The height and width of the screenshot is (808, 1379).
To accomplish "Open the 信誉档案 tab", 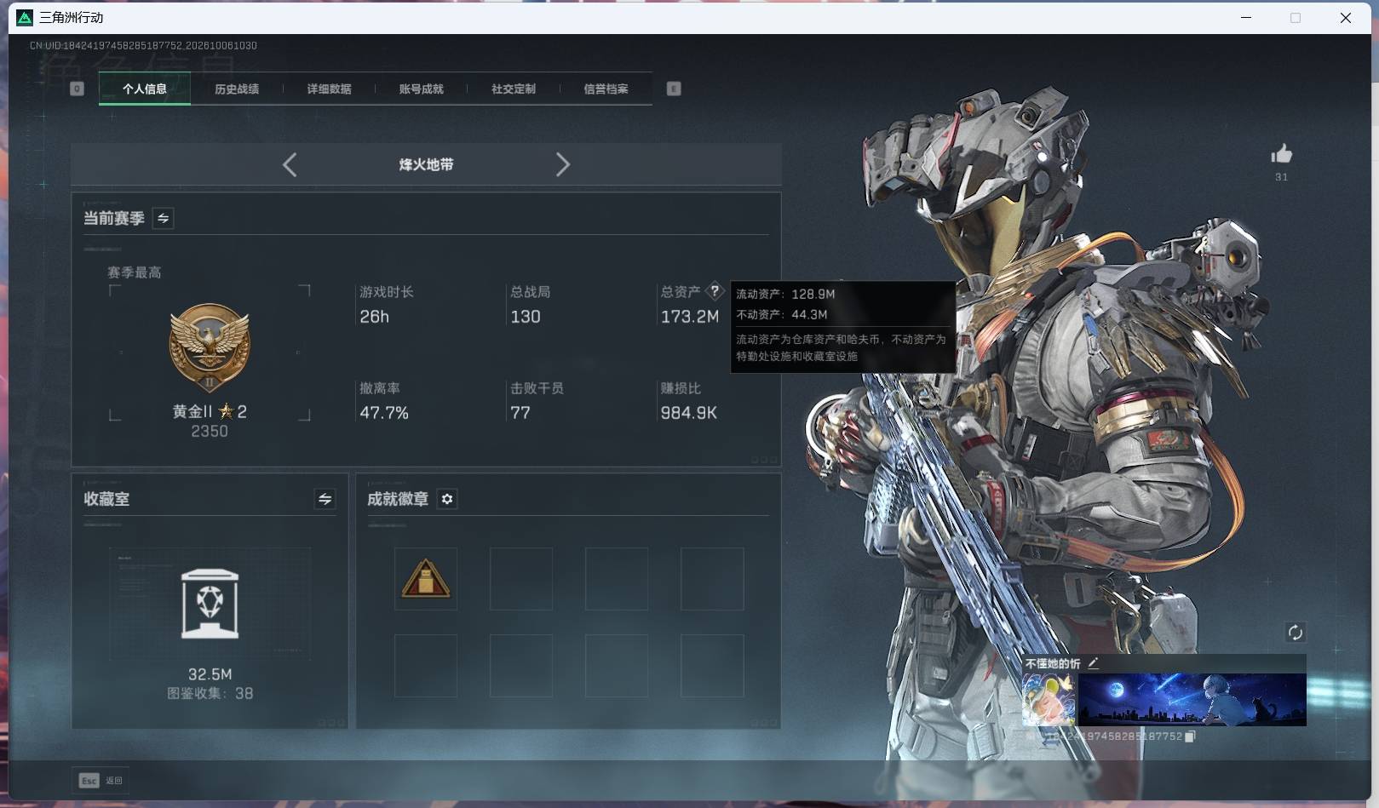I will 606,89.
